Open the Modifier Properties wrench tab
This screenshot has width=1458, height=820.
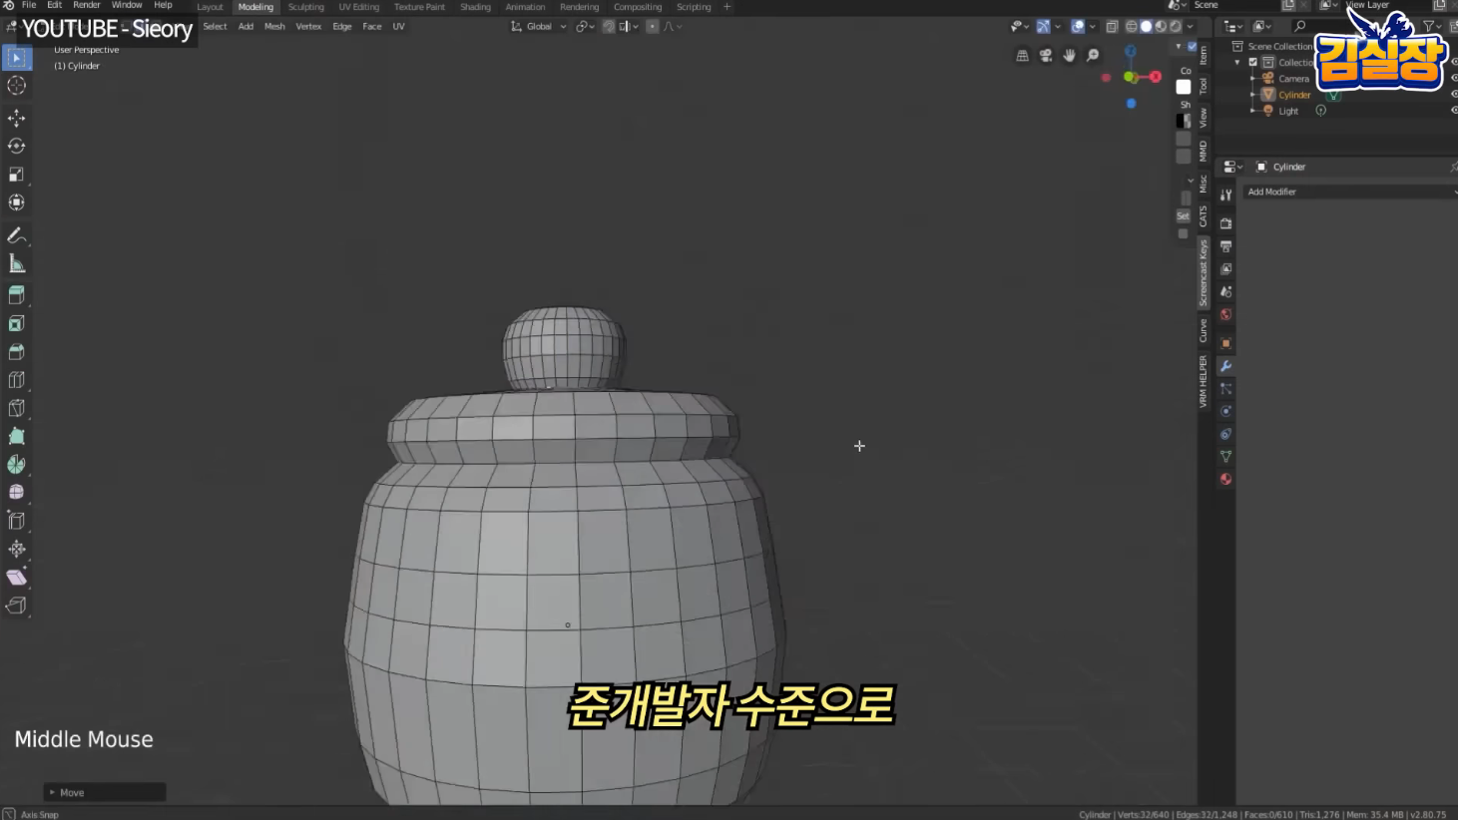pyautogui.click(x=1224, y=366)
